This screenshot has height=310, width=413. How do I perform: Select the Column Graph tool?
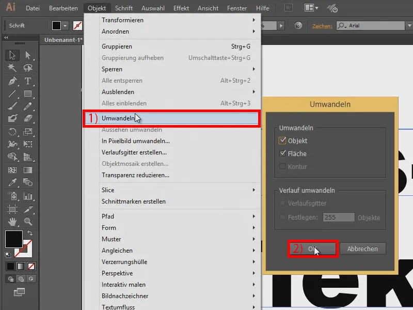[x=28, y=196]
